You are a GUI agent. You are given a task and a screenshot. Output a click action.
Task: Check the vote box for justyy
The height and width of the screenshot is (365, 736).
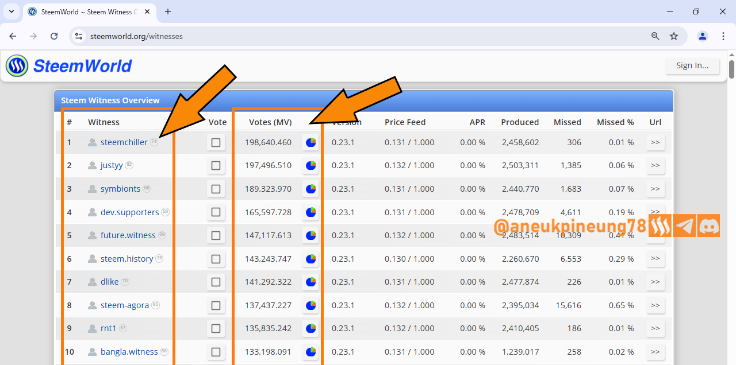216,165
